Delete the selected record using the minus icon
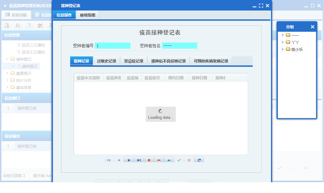The width and height of the screenshot is (324, 193). tap(159, 159)
